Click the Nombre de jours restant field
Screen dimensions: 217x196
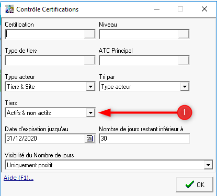tap(144, 139)
